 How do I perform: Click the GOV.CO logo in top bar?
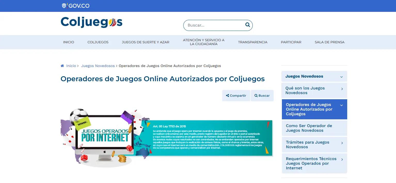[76, 6]
